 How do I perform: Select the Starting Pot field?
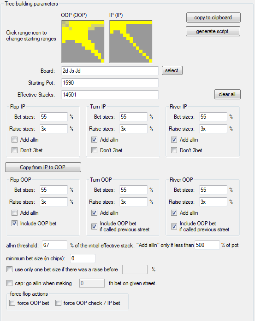[110, 83]
